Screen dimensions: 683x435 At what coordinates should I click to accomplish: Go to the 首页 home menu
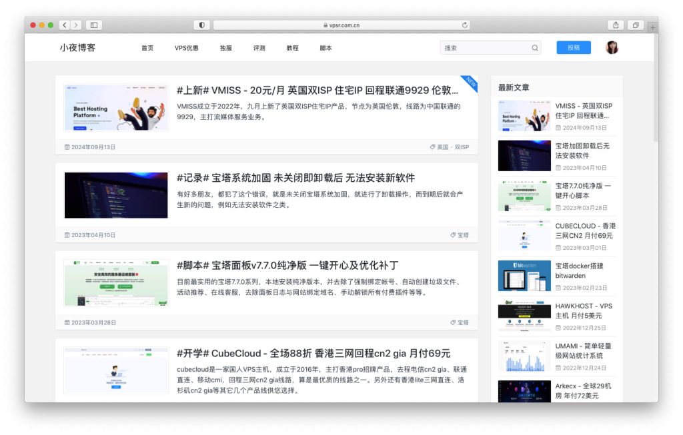click(147, 48)
